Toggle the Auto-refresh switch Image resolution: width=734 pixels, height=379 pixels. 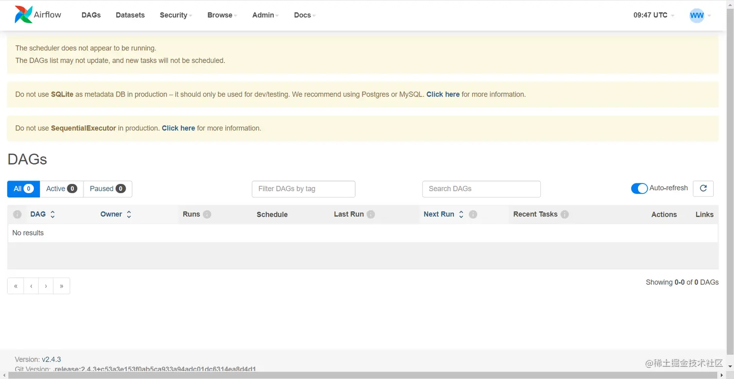tap(639, 188)
